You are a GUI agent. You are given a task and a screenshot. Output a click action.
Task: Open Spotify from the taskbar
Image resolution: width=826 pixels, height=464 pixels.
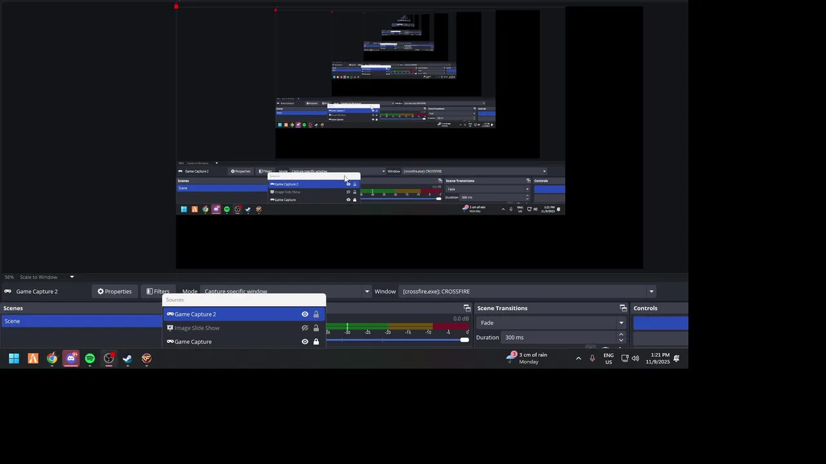point(90,359)
